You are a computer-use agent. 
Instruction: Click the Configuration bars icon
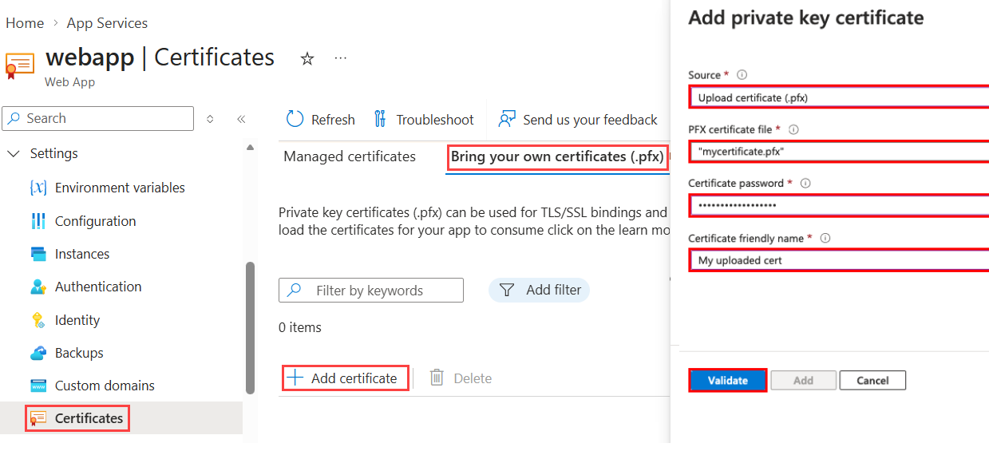(38, 221)
